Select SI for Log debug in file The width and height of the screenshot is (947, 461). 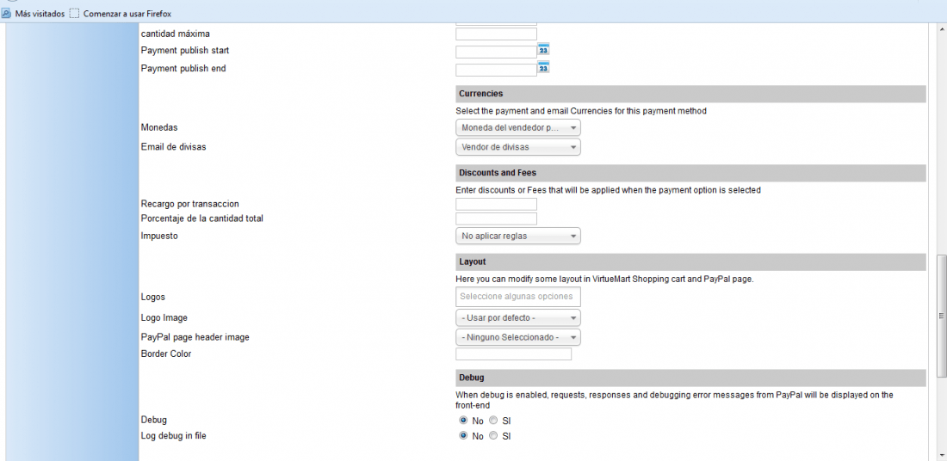pyautogui.click(x=493, y=436)
